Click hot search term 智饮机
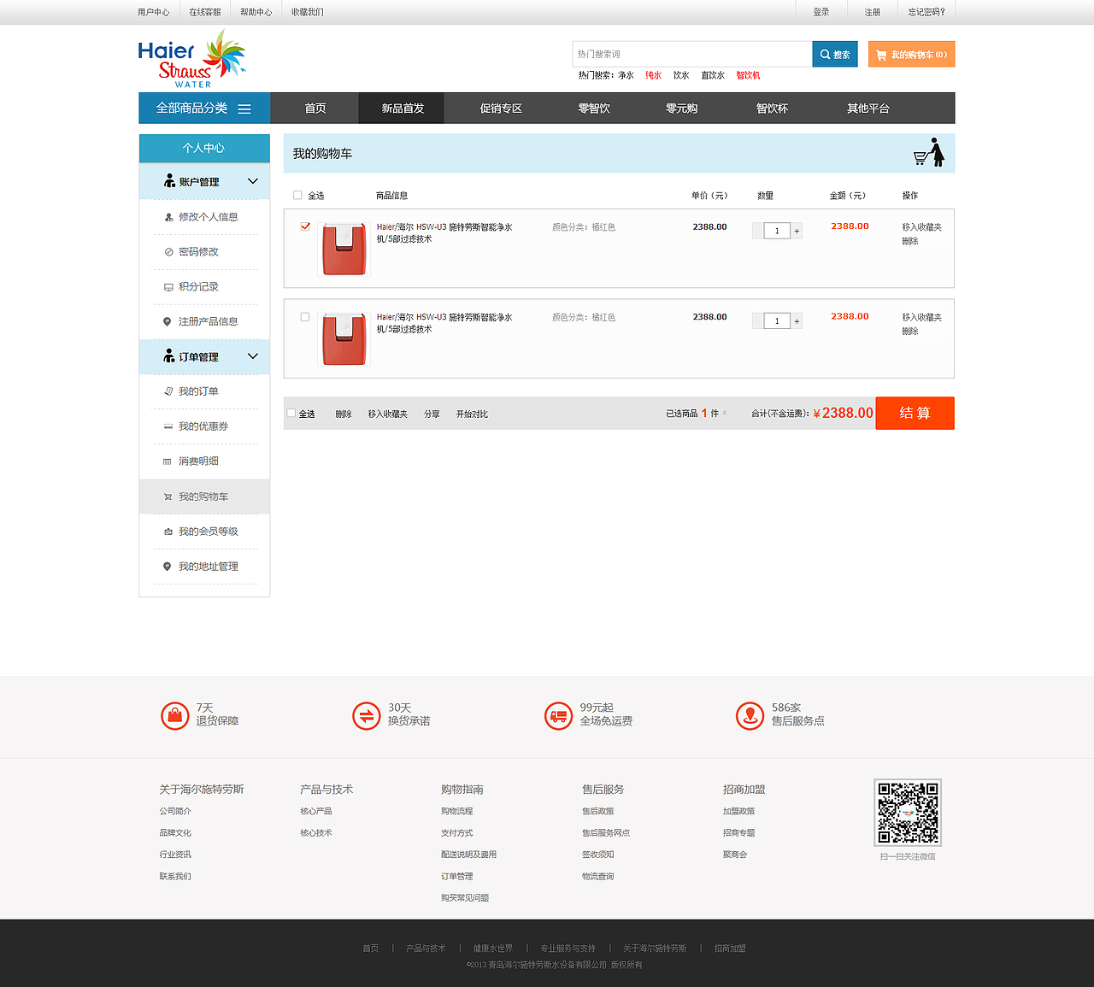1094x987 pixels. (749, 75)
